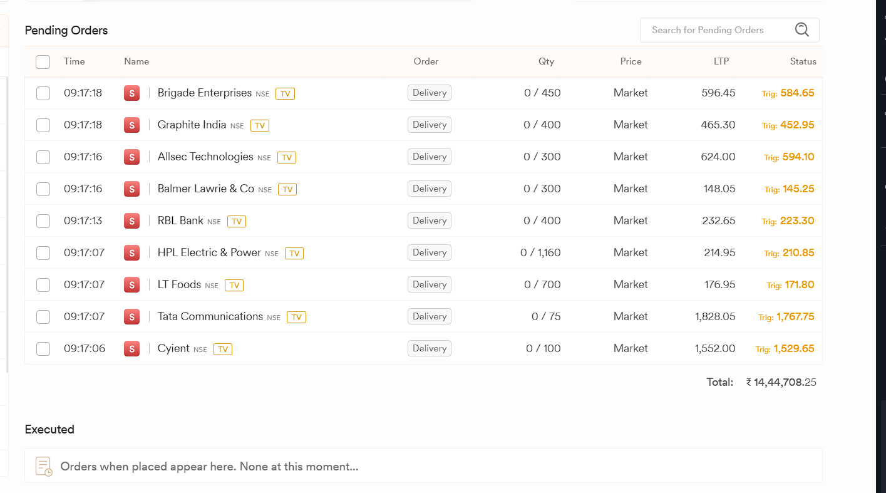The height and width of the screenshot is (493, 886).
Task: Click the red S sell icon for Cyient
Action: point(131,349)
